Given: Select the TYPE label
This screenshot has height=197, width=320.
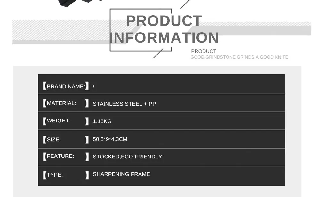Looking at the screenshot, I should click(x=55, y=175).
